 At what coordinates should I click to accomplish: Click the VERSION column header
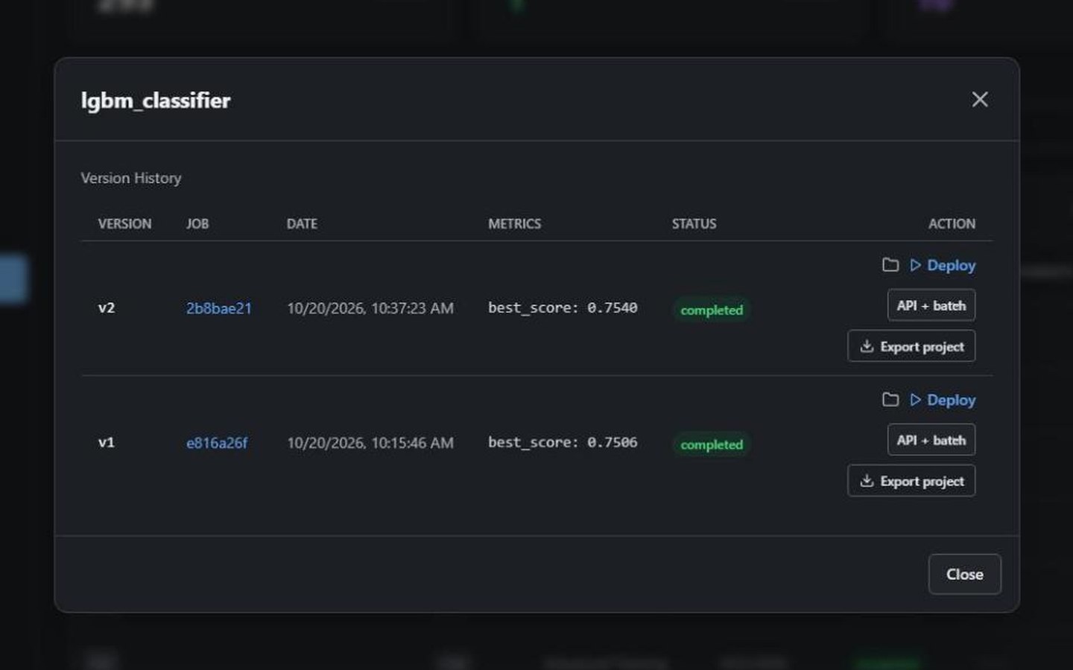tap(124, 223)
